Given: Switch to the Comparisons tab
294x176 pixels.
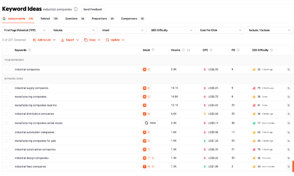Looking at the screenshot, I should pyautogui.click(x=133, y=19).
